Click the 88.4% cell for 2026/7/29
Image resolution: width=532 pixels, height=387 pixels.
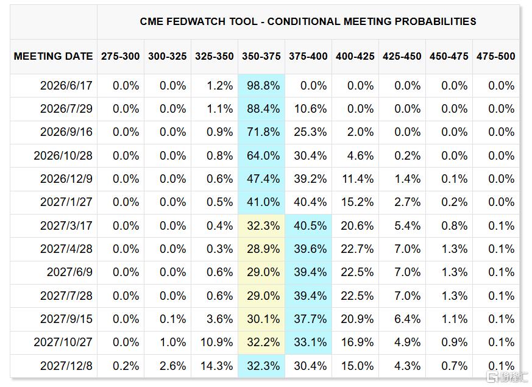pyautogui.click(x=261, y=109)
